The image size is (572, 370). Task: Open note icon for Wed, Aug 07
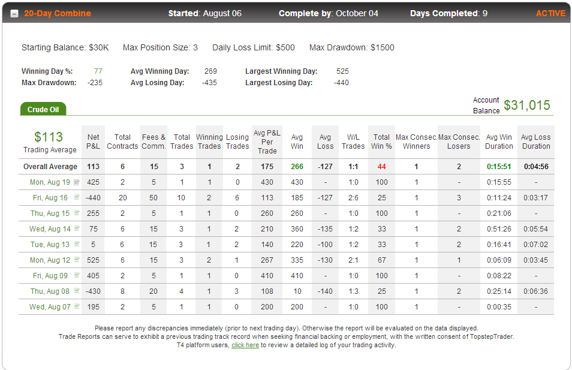[77, 306]
